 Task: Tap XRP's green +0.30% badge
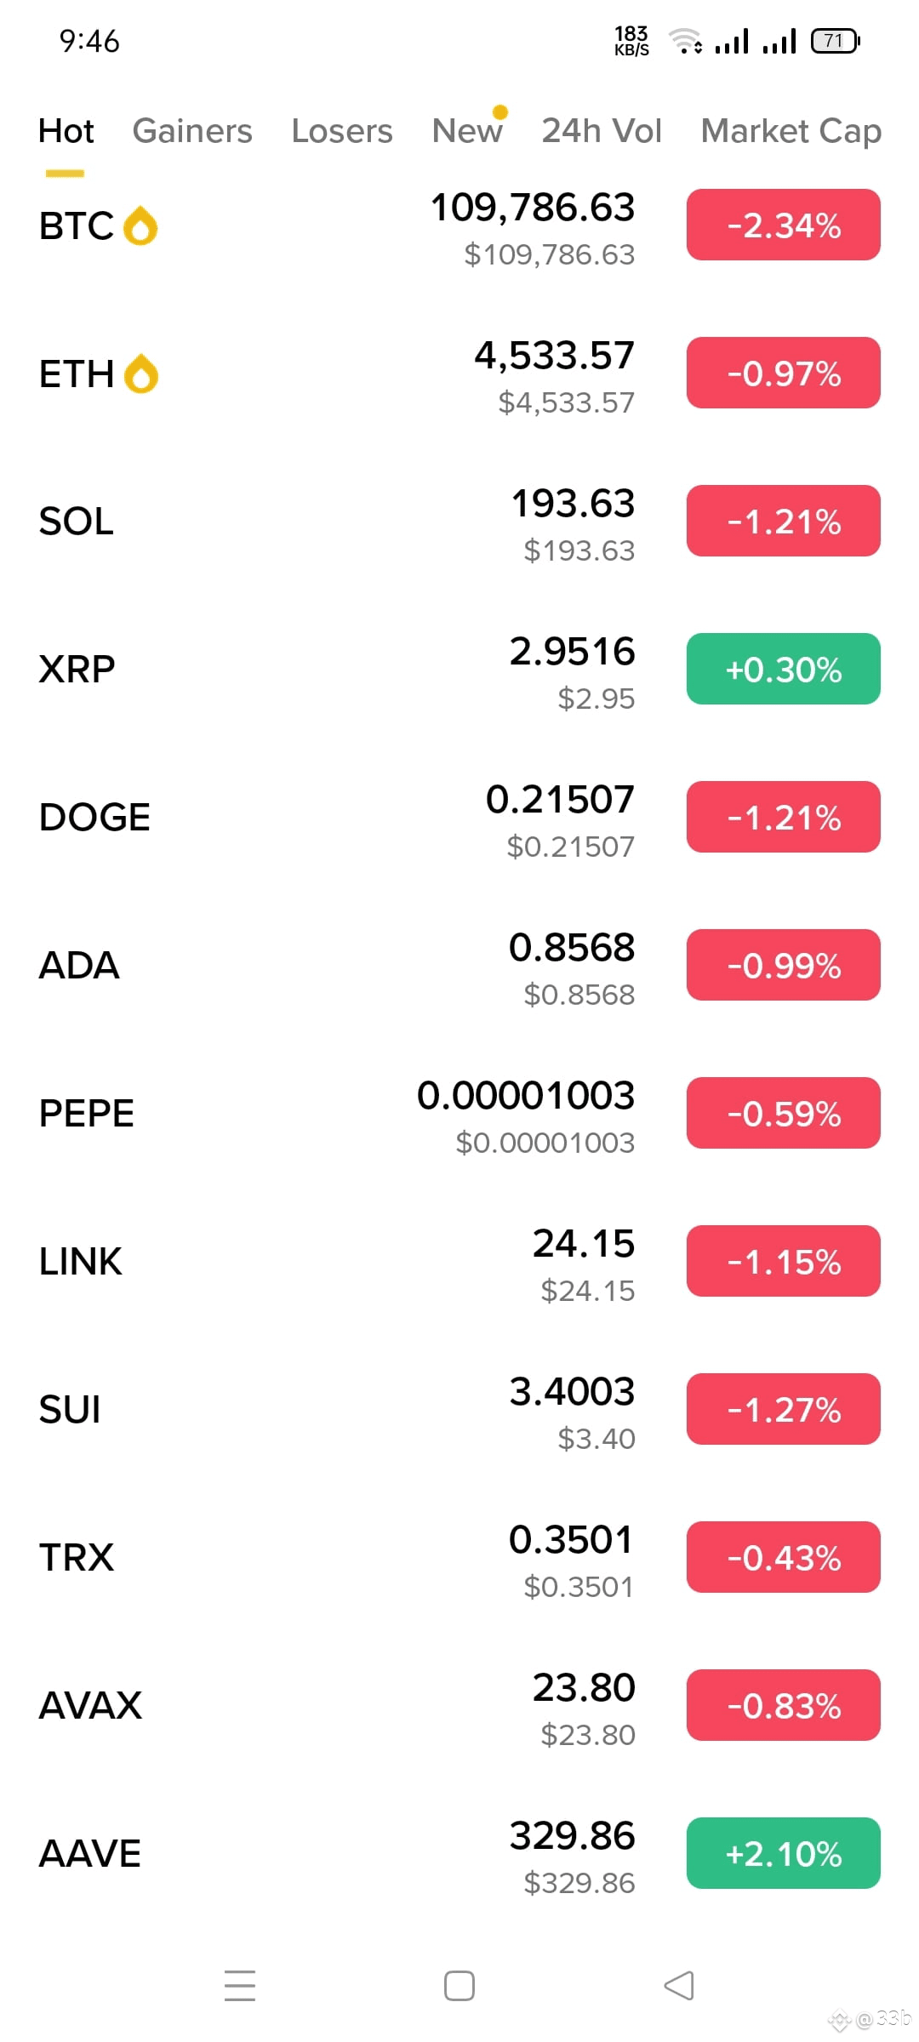(784, 669)
